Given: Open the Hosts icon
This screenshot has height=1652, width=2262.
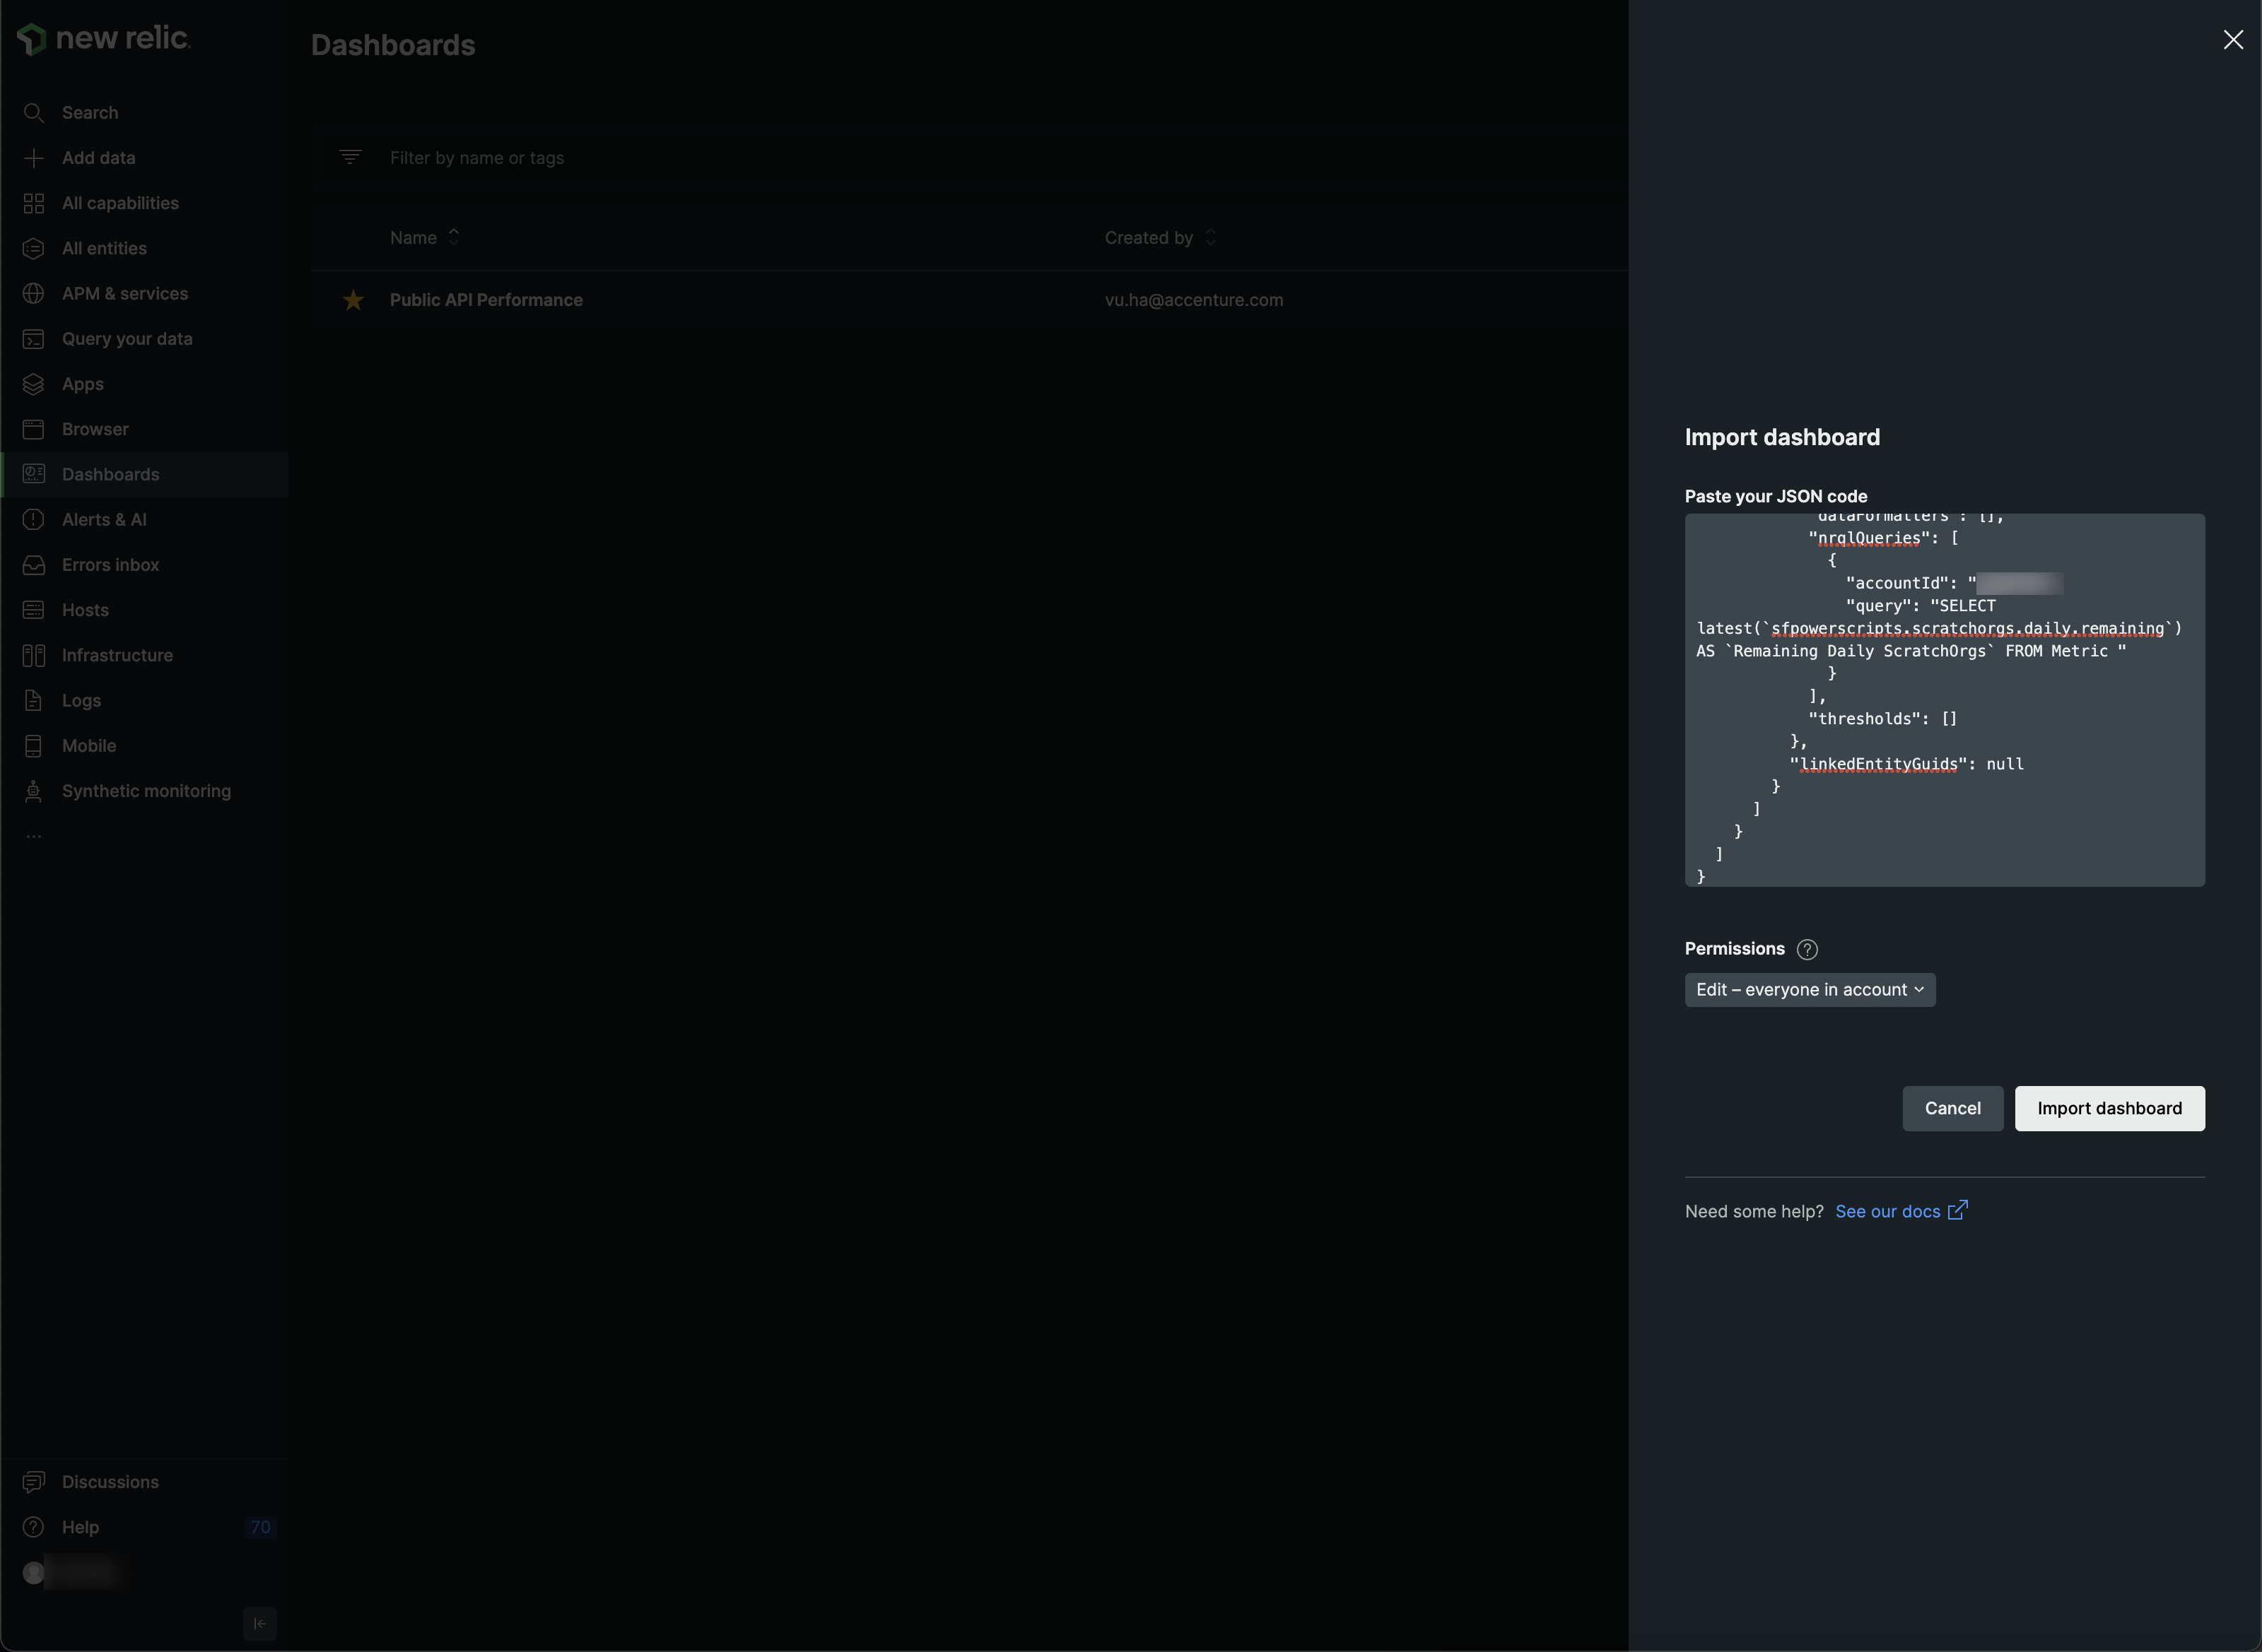Looking at the screenshot, I should click(33, 610).
